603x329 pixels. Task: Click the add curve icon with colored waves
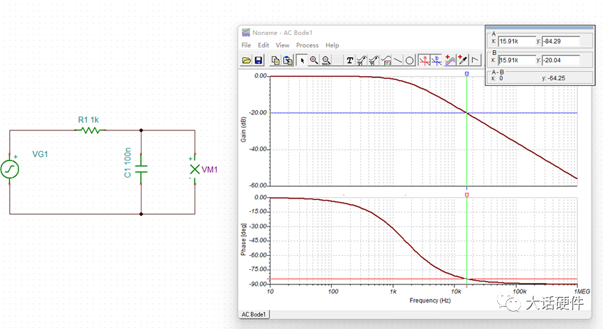pyautogui.click(x=450, y=61)
